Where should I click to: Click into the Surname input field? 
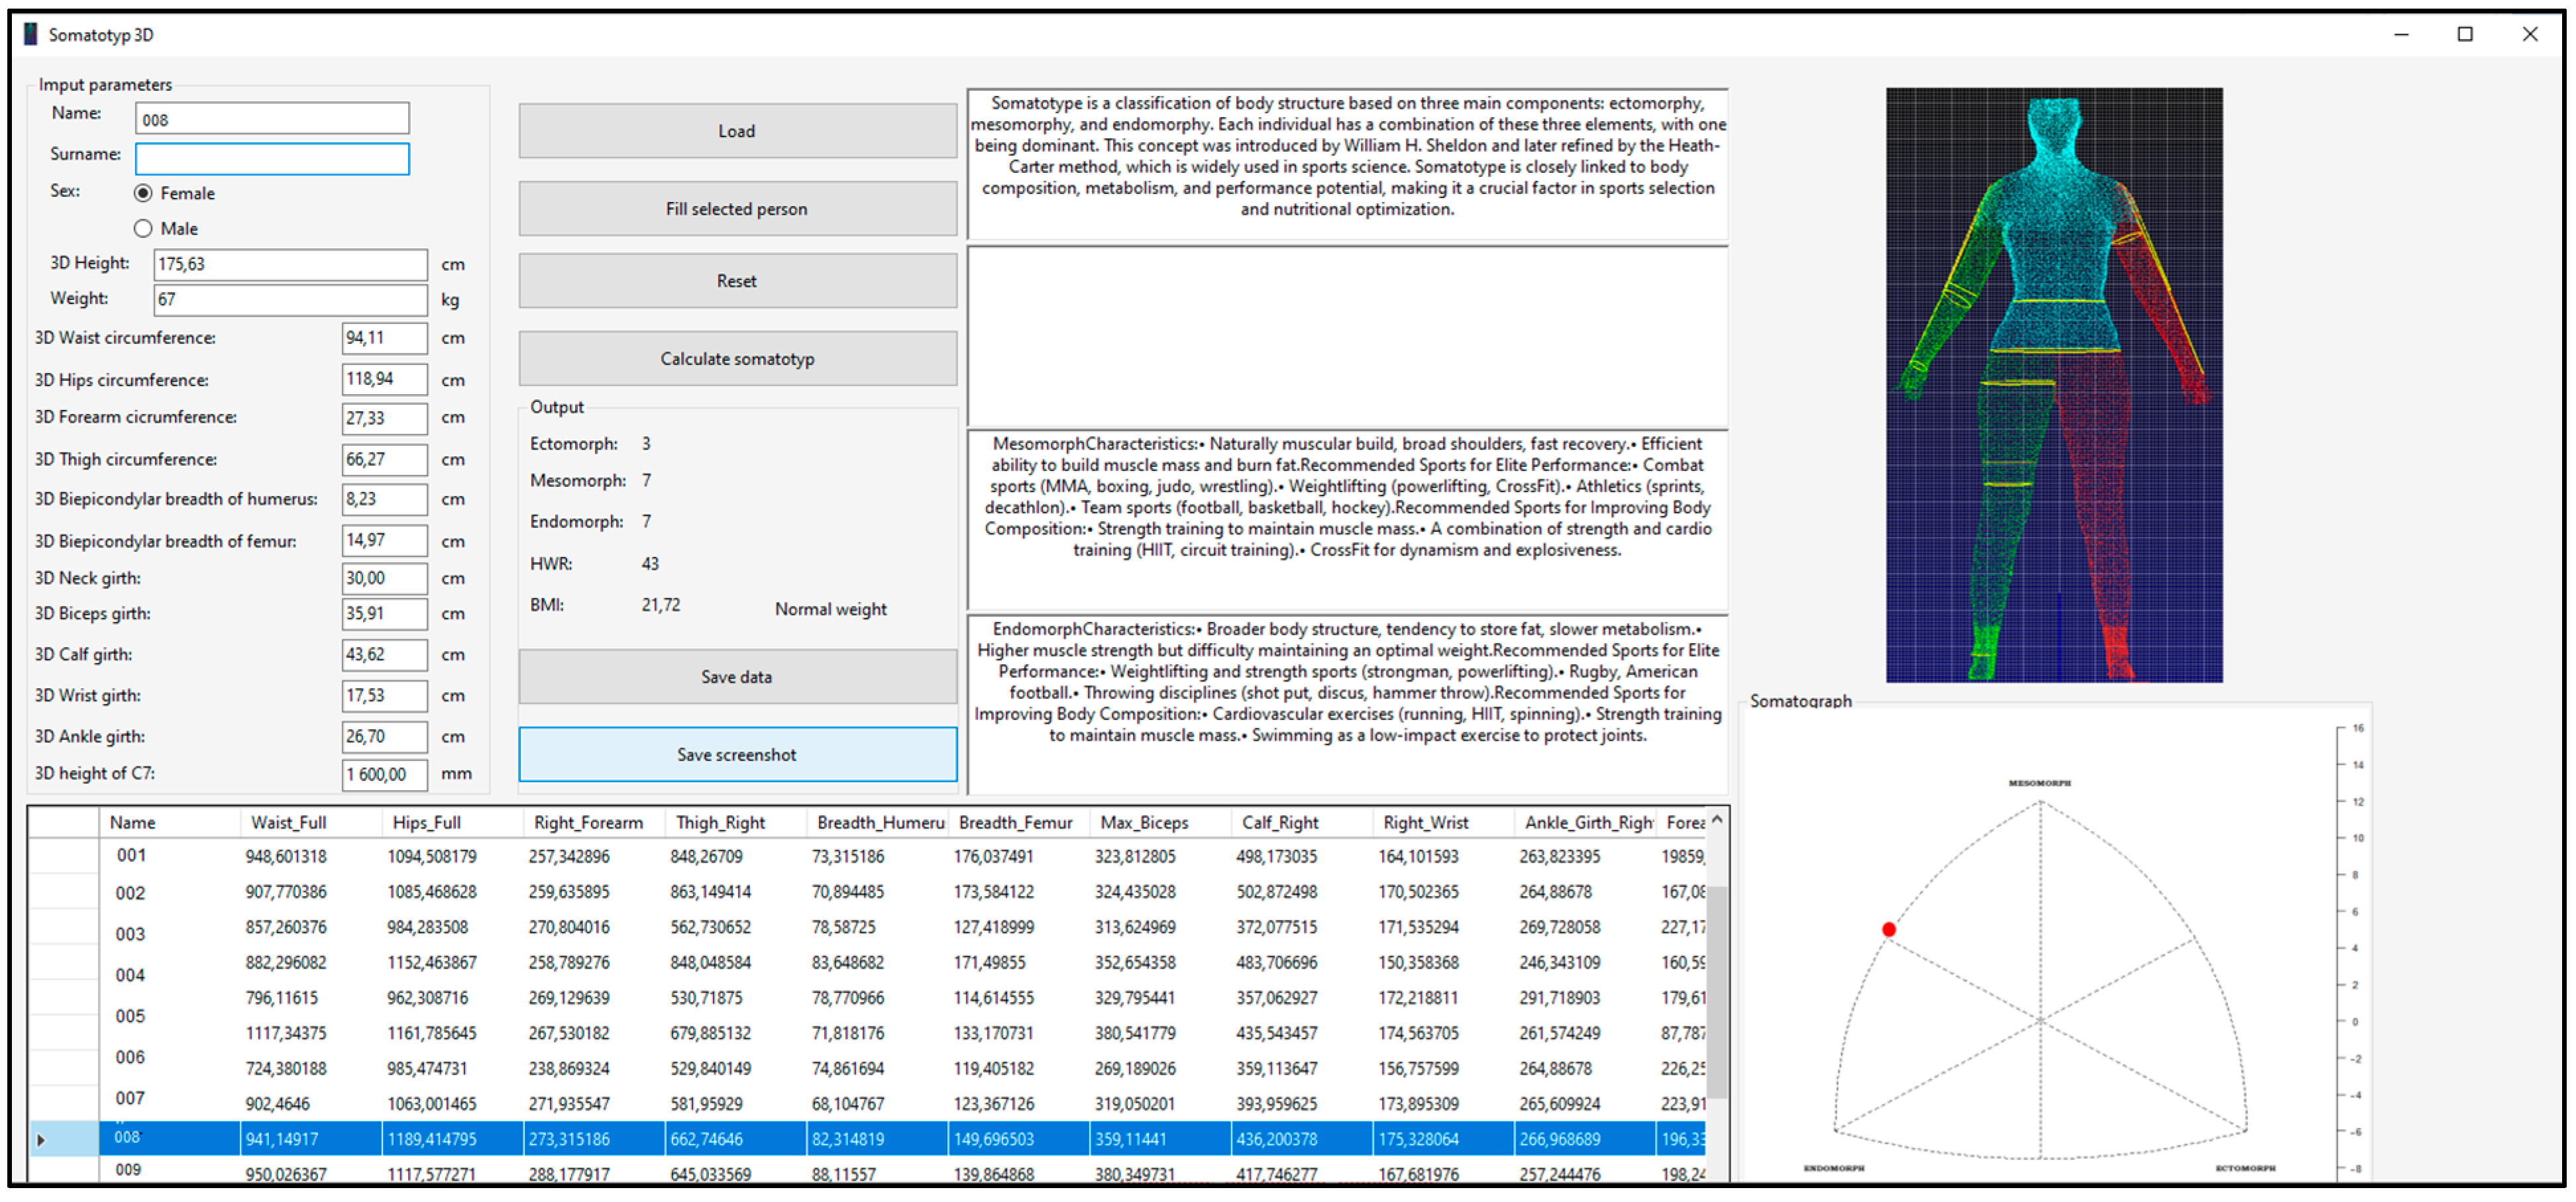coord(272,159)
